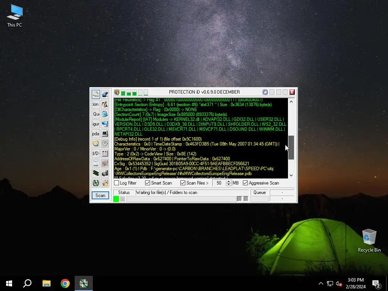Screen dimensions: 388x291
Task: Disable the Aggressive Scan checkbox
Action: (245, 183)
